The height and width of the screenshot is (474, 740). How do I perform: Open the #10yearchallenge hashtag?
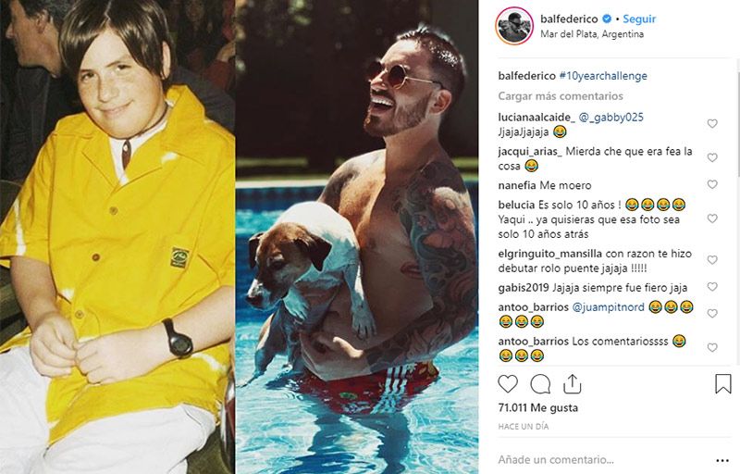[x=603, y=76]
